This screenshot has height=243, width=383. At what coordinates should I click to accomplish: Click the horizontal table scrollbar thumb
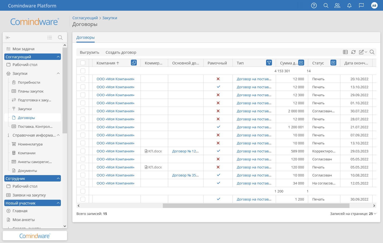(256, 206)
